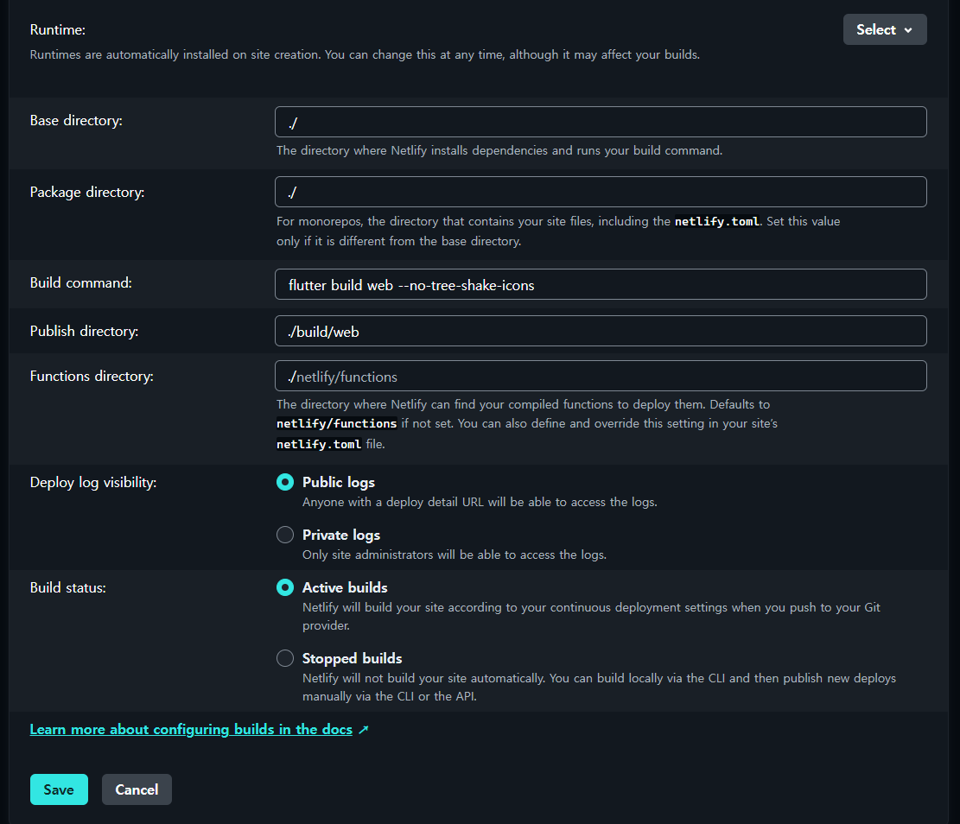Cancel the build settings changes

[x=137, y=789]
